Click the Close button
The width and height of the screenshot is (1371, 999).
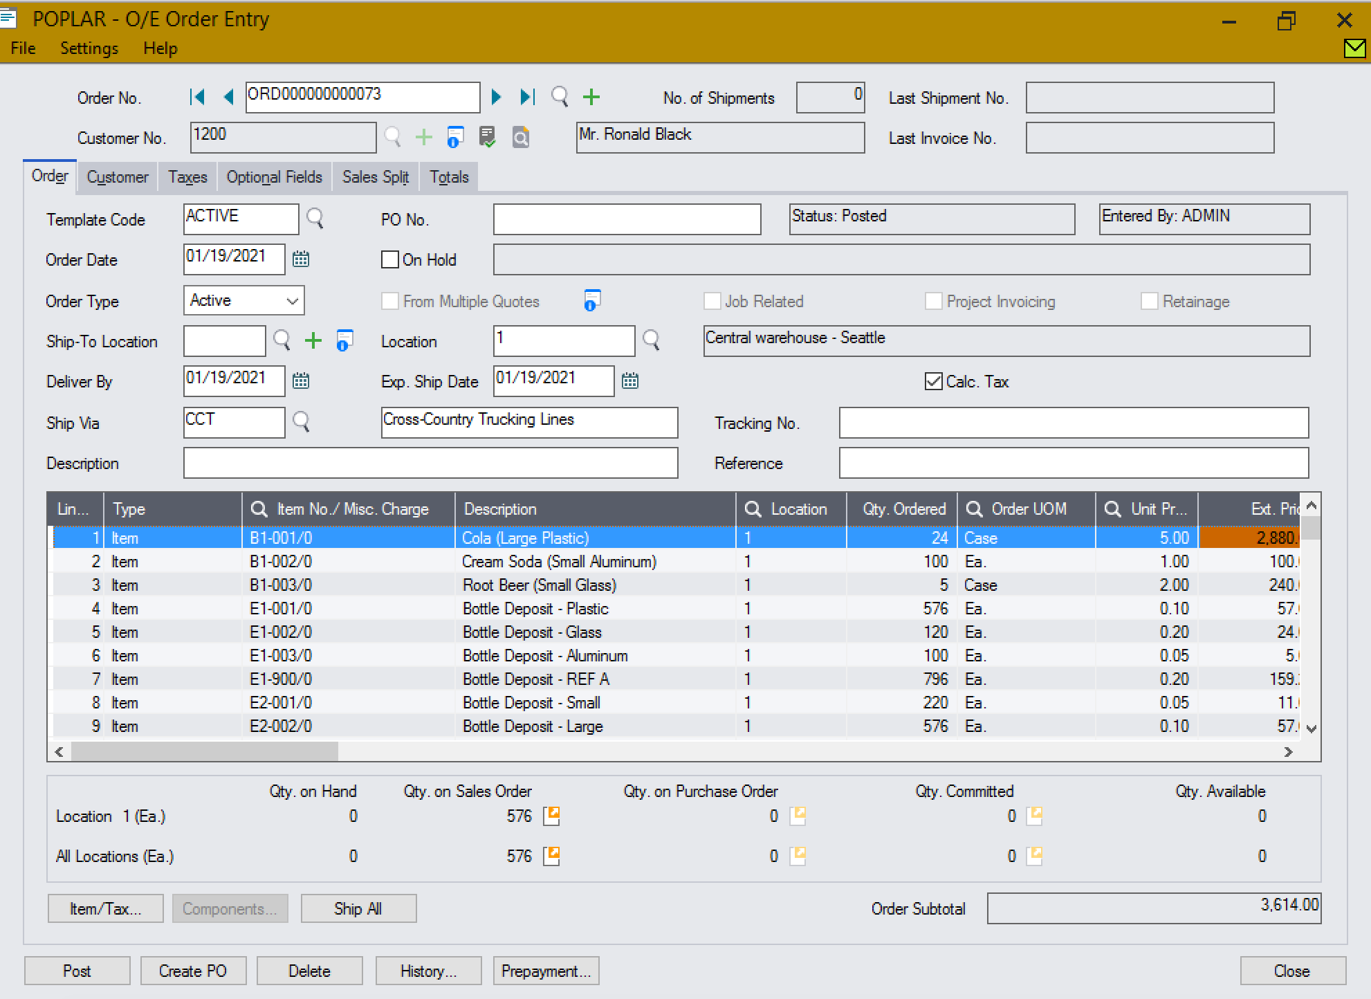pos(1293,971)
